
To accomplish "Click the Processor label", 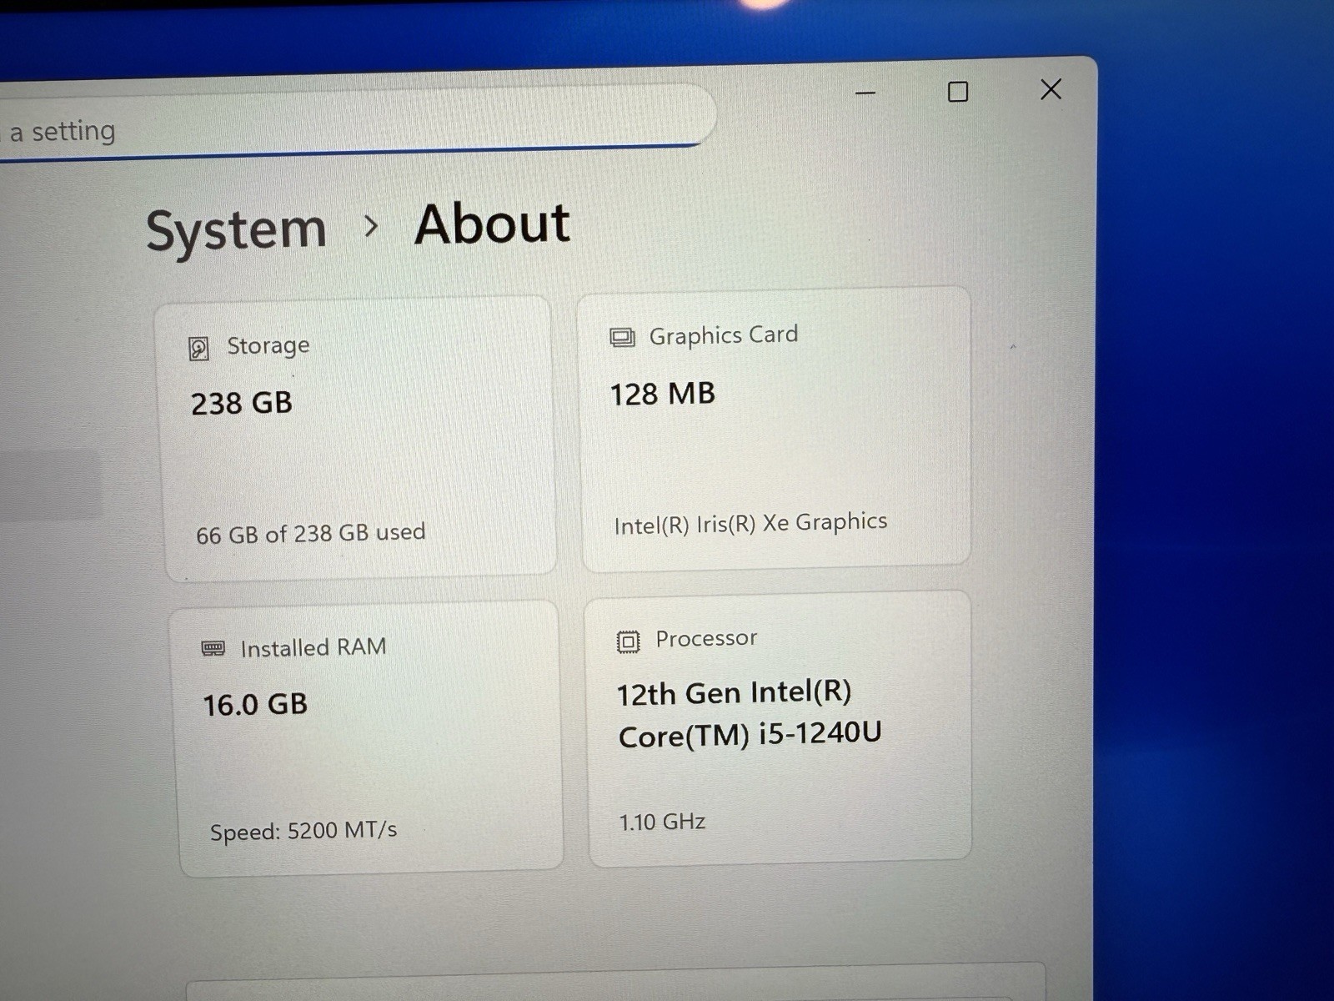I will [706, 638].
